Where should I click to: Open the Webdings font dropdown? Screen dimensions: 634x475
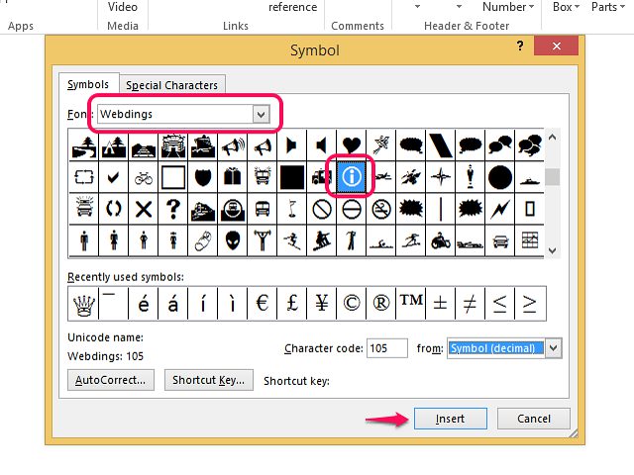[x=262, y=115]
